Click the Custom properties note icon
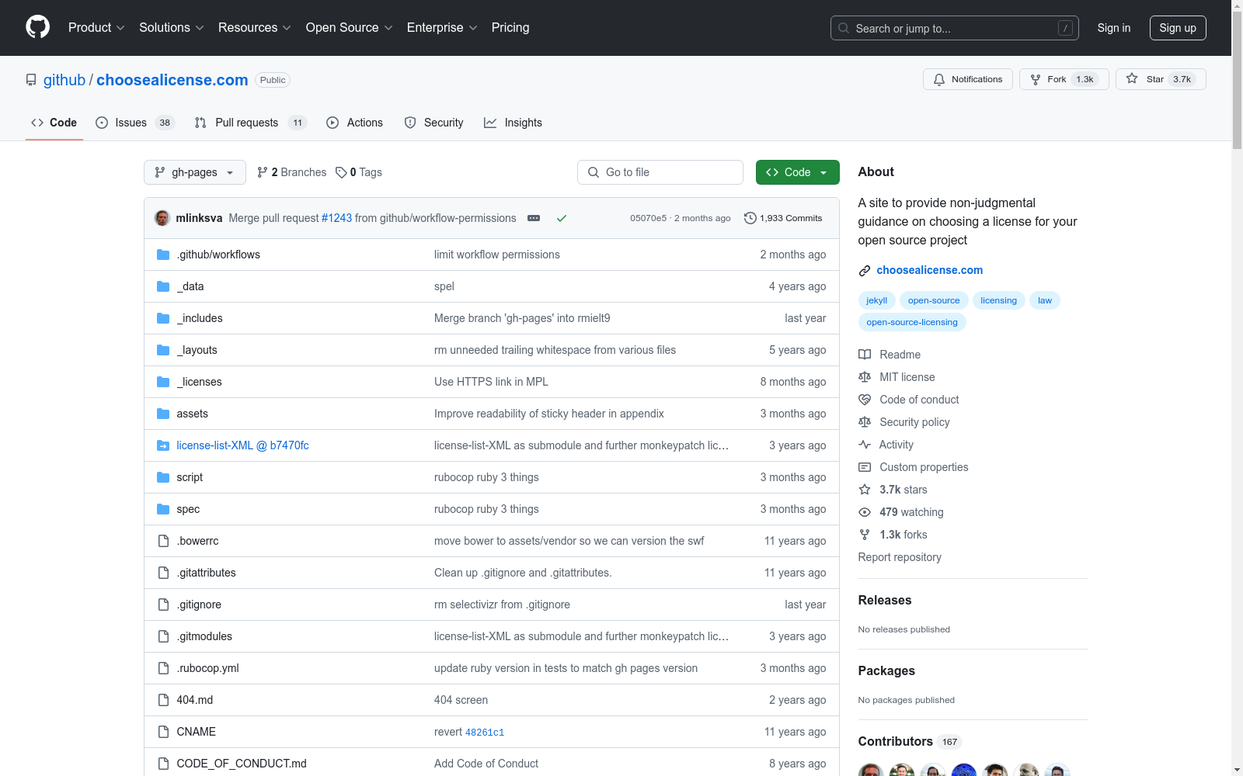This screenshot has height=776, width=1243. coord(865,467)
